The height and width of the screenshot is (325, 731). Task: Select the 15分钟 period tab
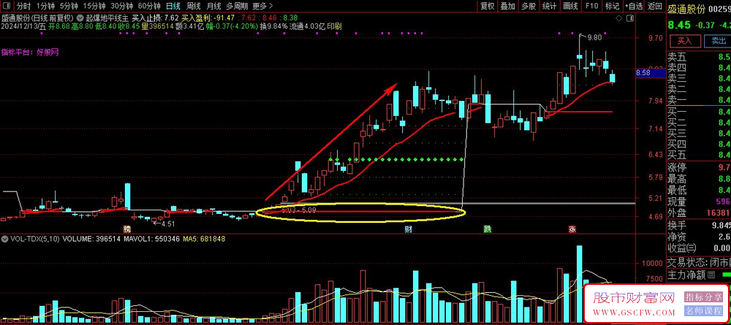[95, 6]
